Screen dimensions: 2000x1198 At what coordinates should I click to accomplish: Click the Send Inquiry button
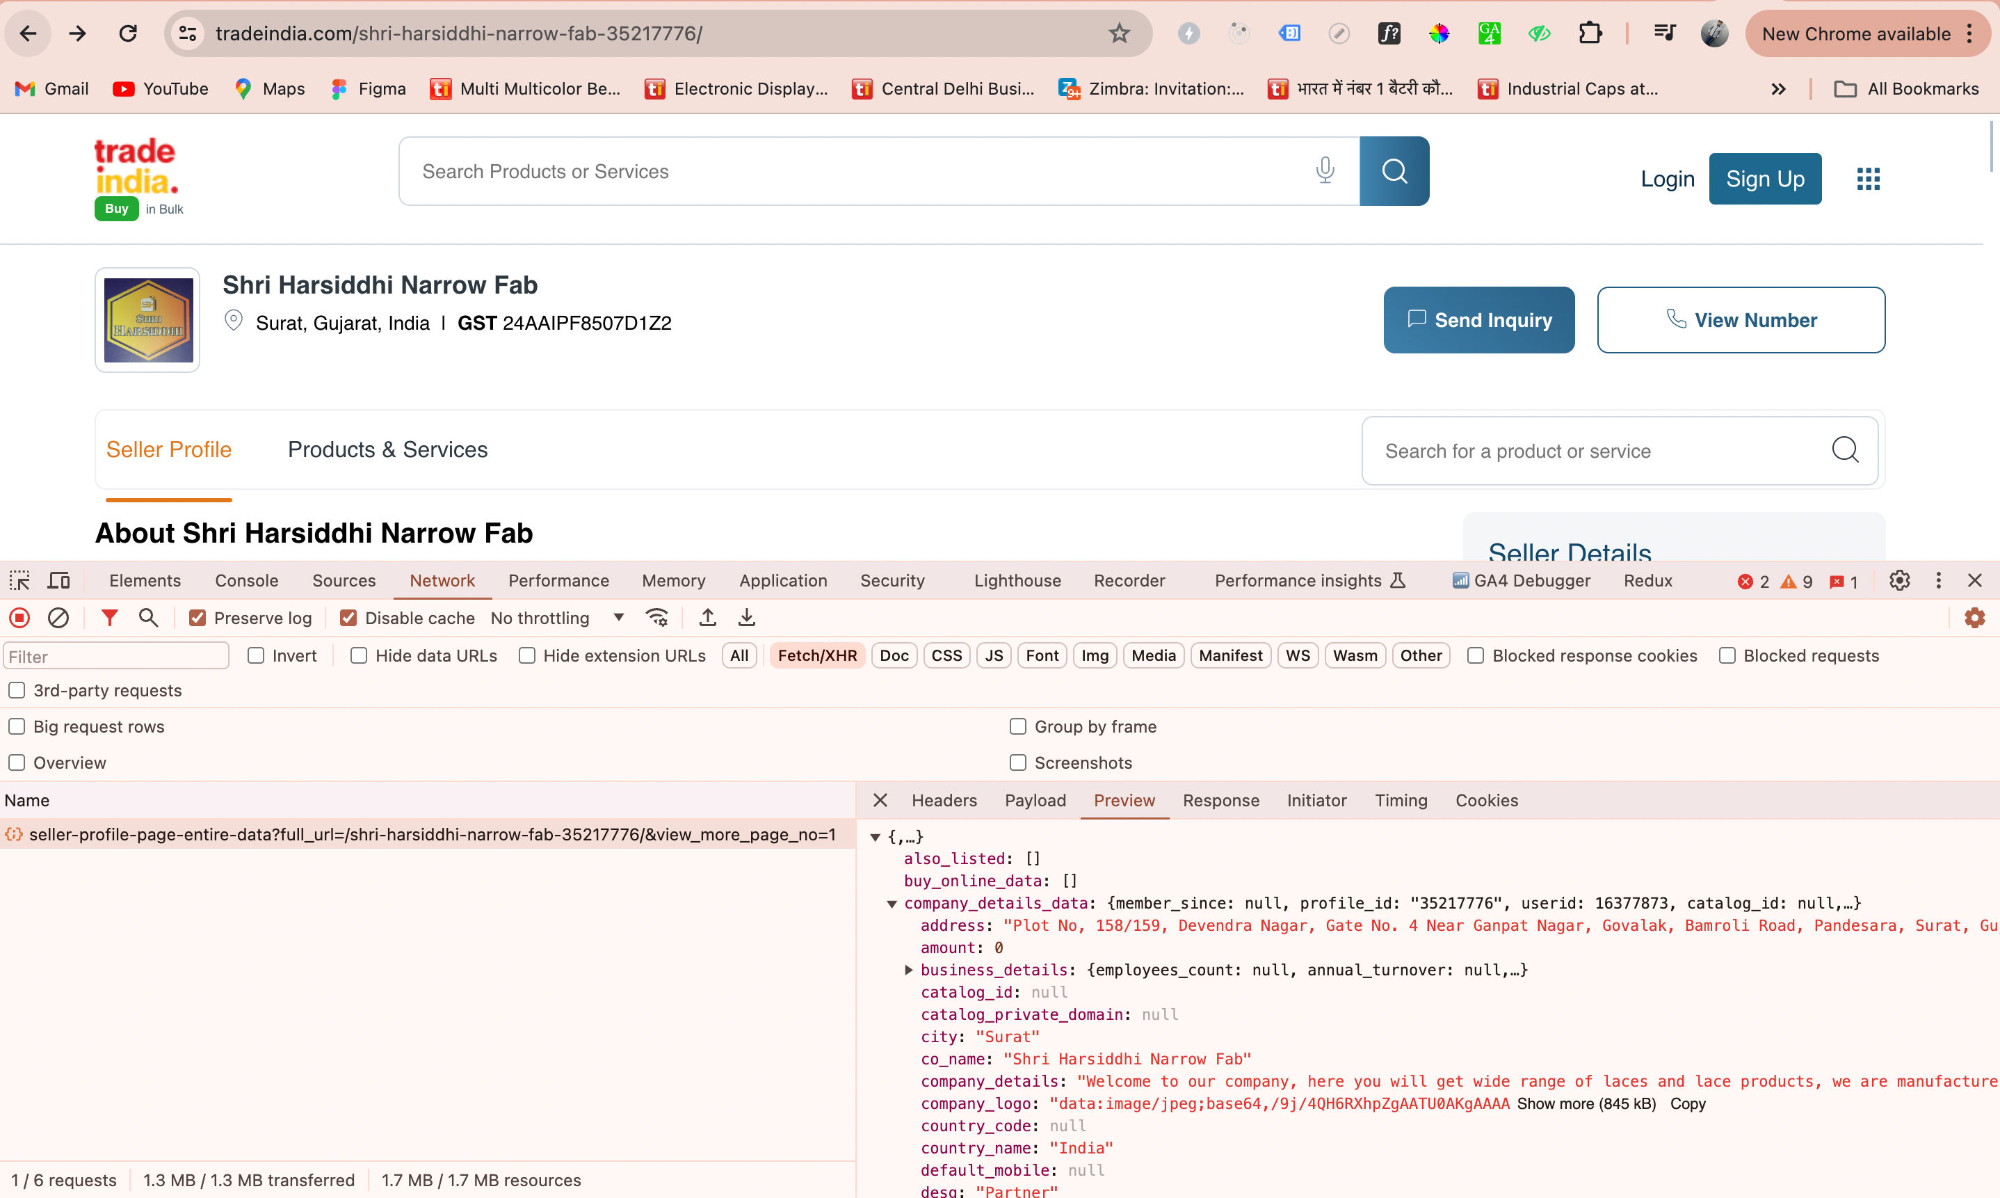pos(1478,319)
